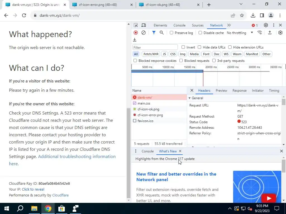Close the What's New drawer tab

click(180, 151)
